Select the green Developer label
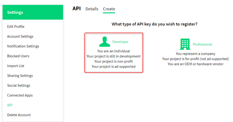This screenshot has height=122, width=233. (120, 42)
